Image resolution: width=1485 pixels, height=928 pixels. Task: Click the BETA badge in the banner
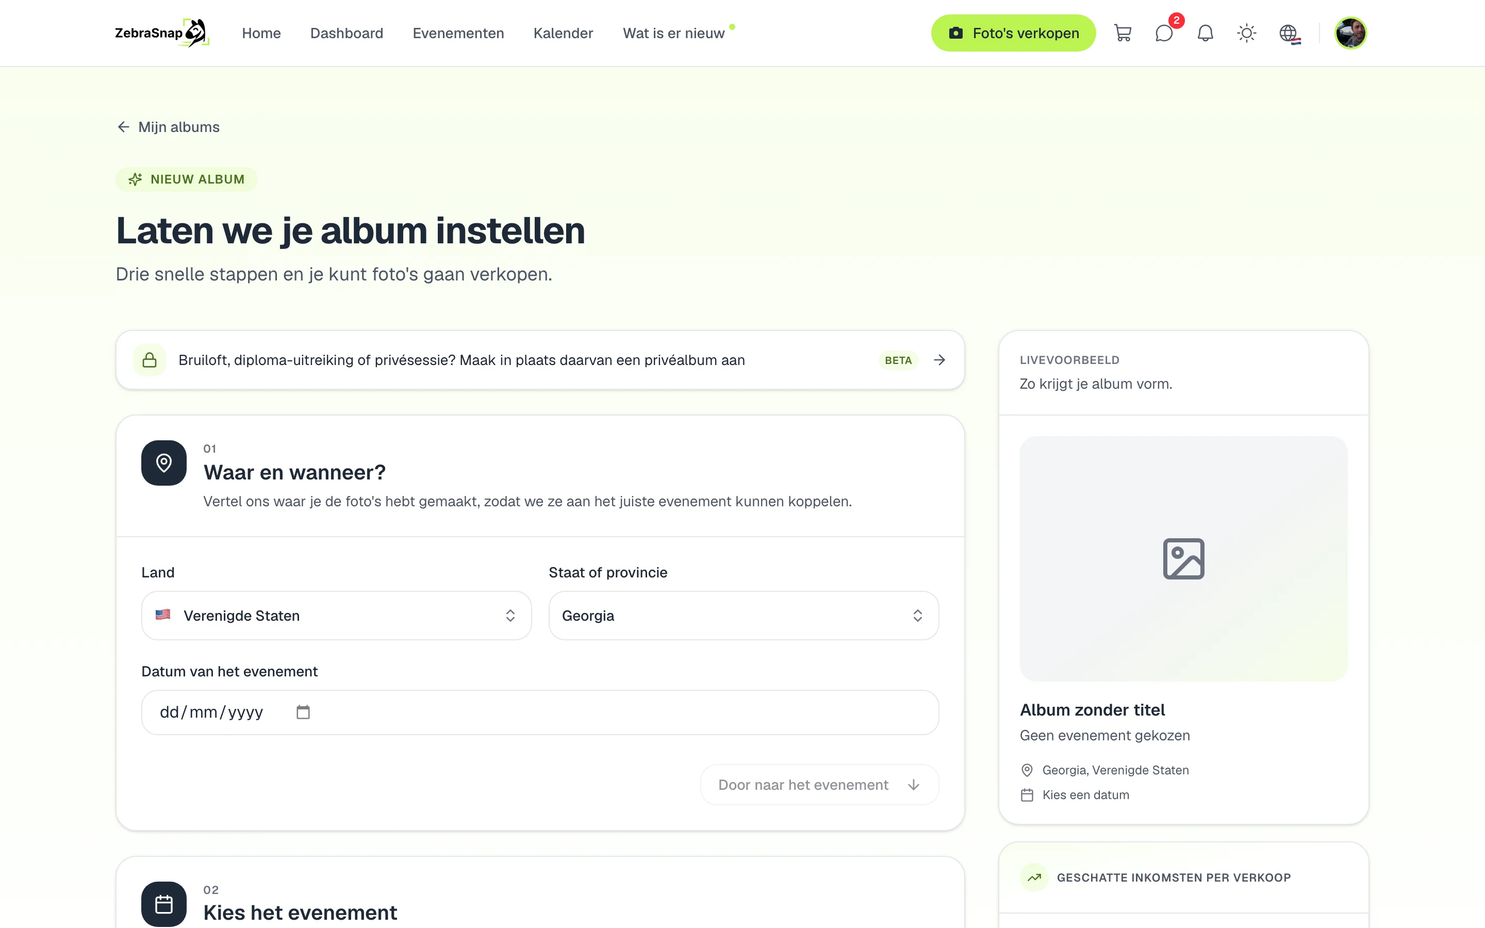pyautogui.click(x=898, y=360)
